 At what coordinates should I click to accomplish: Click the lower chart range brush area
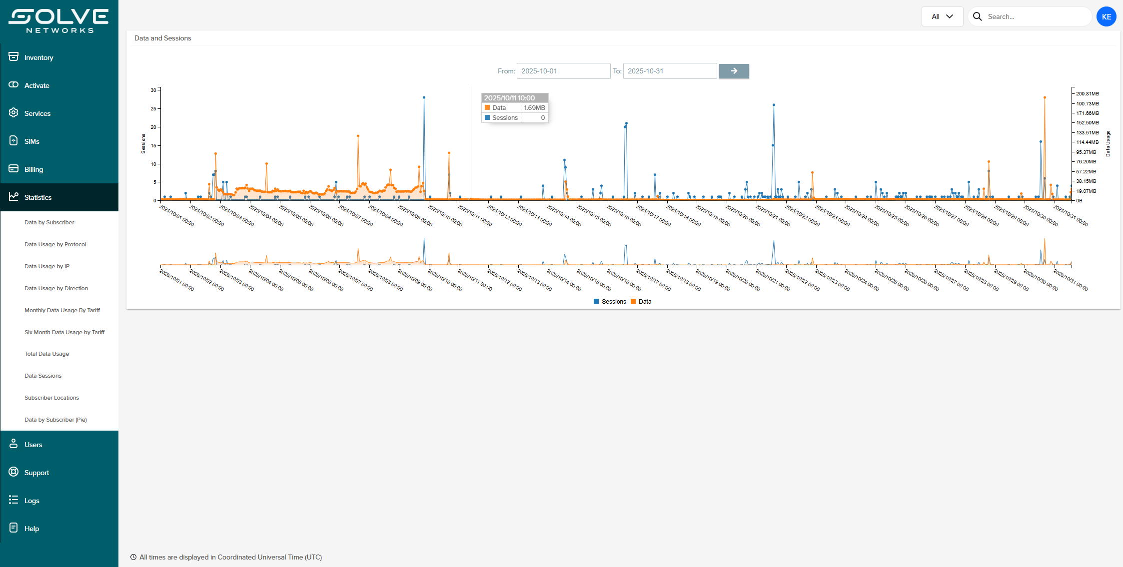point(616,252)
